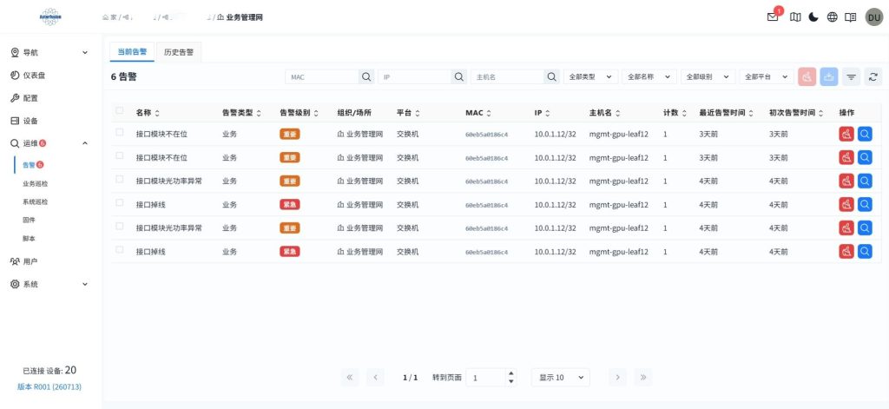The height and width of the screenshot is (409, 889).
Task: Open the mail notifications icon
Action: point(772,17)
